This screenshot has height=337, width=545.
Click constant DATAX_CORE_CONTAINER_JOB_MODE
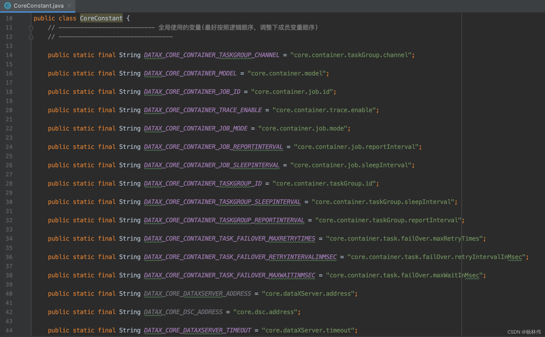[x=196, y=128]
